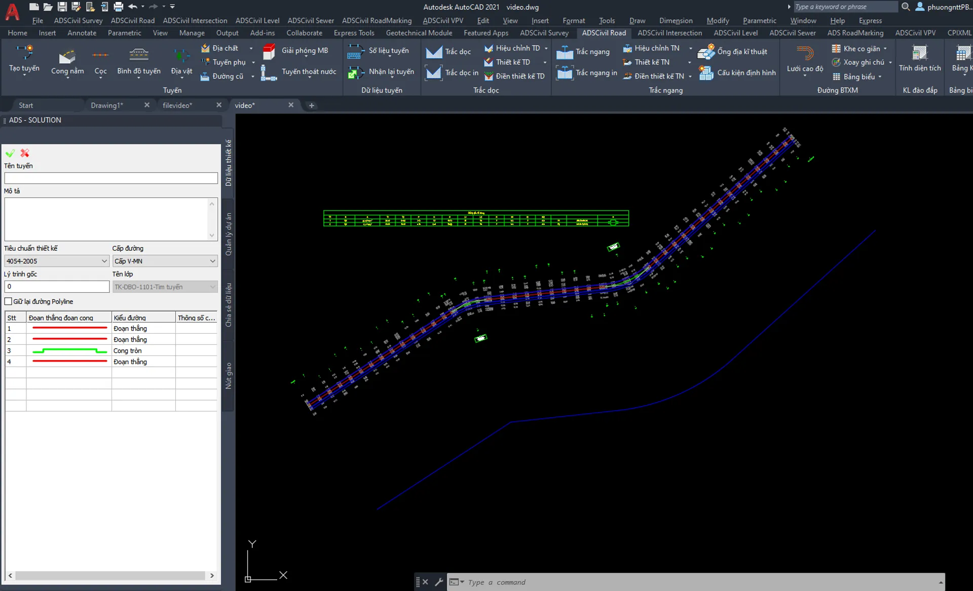Image resolution: width=973 pixels, height=591 pixels.
Task: Click the red X cancel icon
Action: 25,153
